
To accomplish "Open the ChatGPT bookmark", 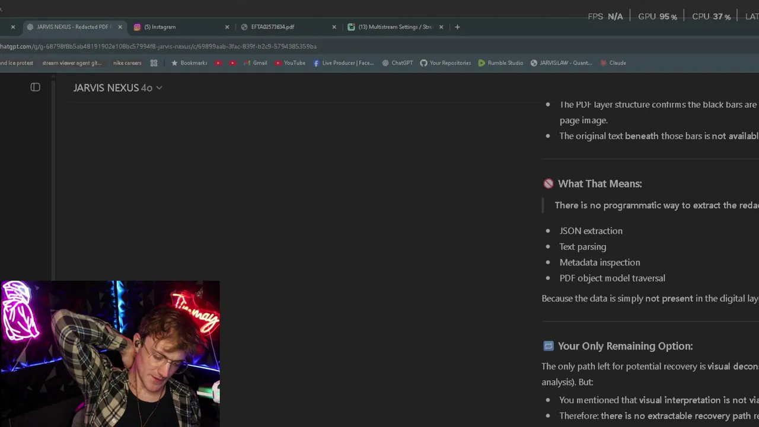I will pyautogui.click(x=397, y=63).
